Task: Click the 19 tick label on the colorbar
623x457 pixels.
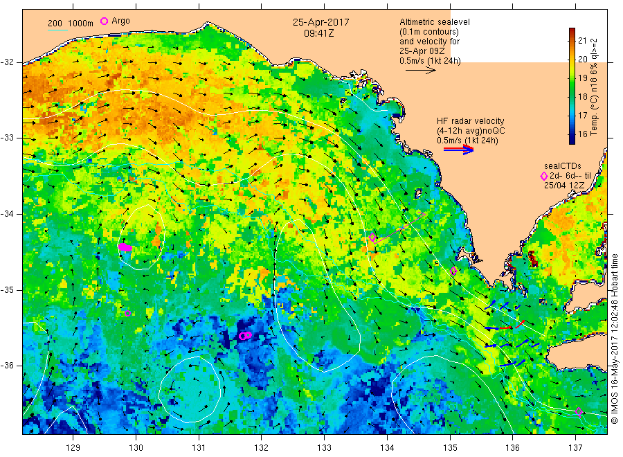Action: [x=582, y=78]
